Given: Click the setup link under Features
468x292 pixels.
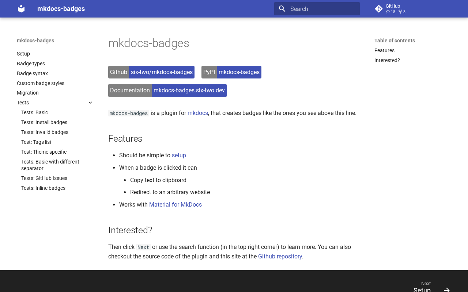Looking at the screenshot, I should coord(179,155).
